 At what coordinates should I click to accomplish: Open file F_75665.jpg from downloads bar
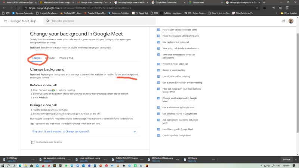pyautogui.click(x=11, y=161)
